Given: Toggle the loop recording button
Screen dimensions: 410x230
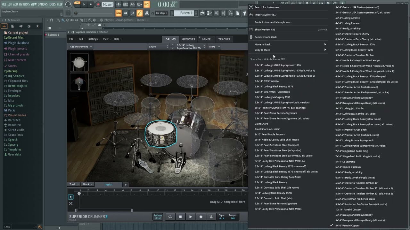Looking at the screenshot, I should tap(147, 4).
